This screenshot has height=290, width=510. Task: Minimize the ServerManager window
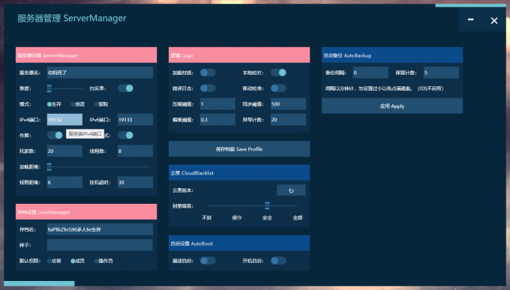click(x=471, y=19)
